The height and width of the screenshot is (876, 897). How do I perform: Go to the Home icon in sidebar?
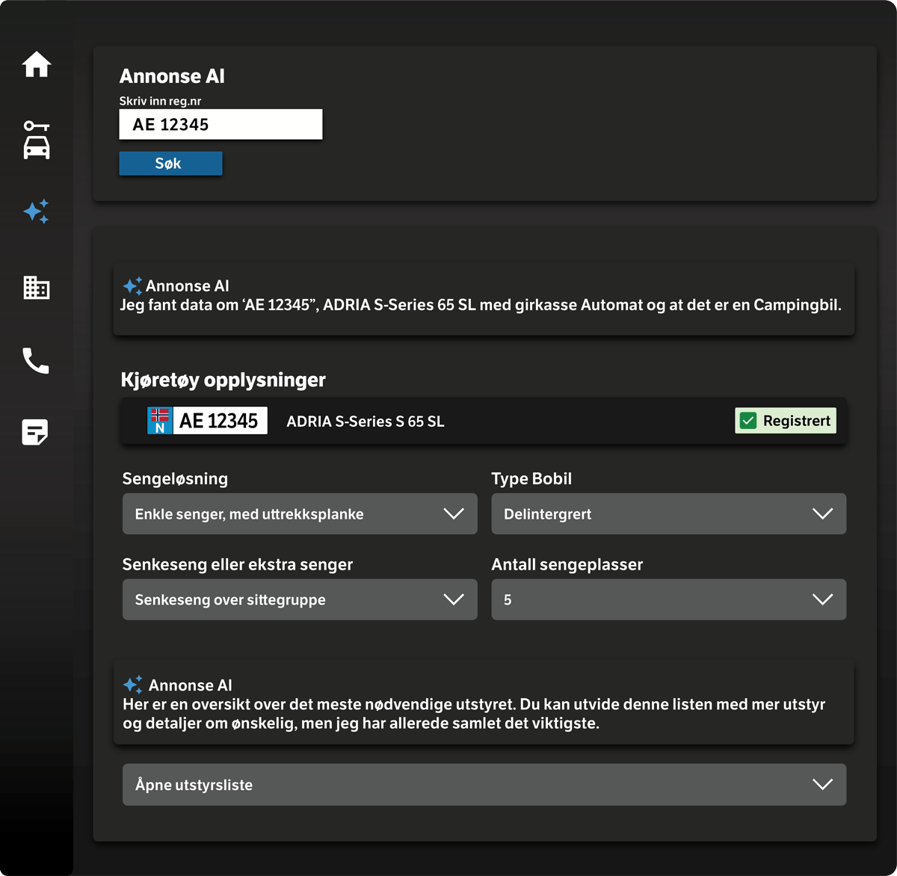pos(37,64)
